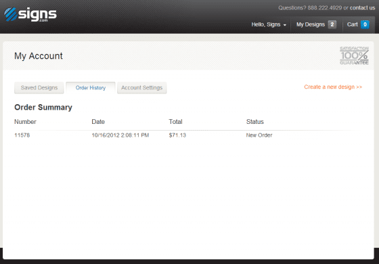Image resolution: width=379 pixels, height=264 pixels.
Task: Open My Designs in the header
Action: 311,24
